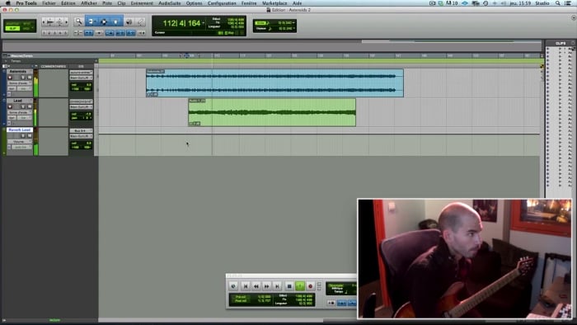Select the Reverb Lead track name
Screen dimensions: 577x325
click(x=20, y=130)
